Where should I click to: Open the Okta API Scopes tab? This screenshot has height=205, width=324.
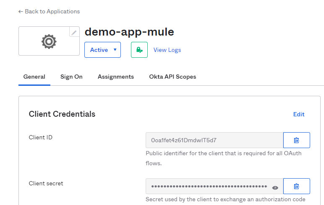click(172, 77)
